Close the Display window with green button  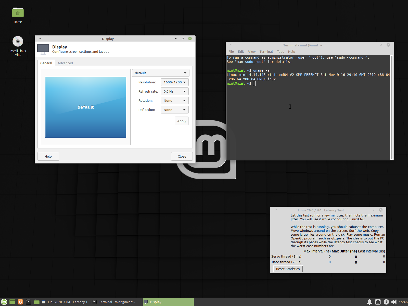tap(190, 39)
